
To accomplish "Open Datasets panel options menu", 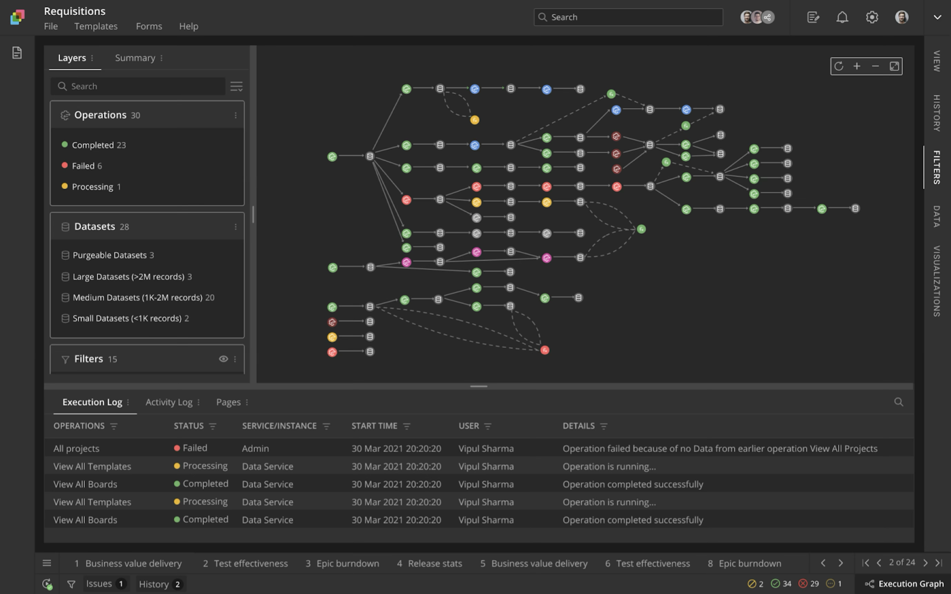I will point(235,227).
